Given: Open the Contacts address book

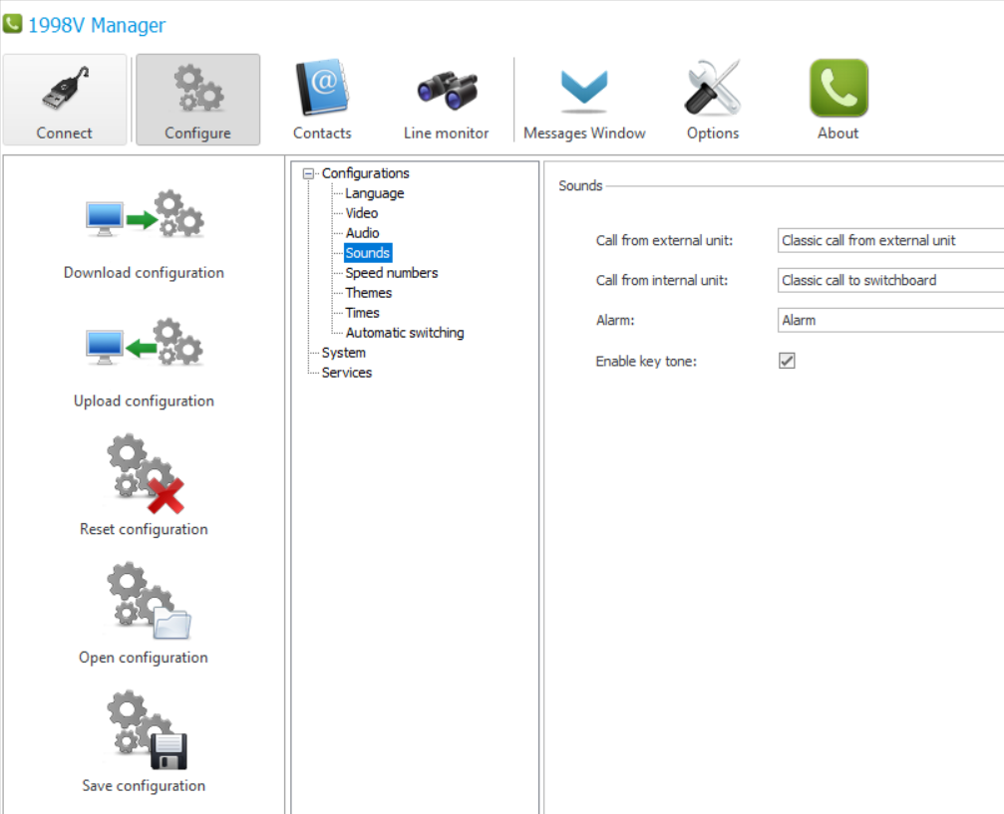Looking at the screenshot, I should click(x=321, y=90).
